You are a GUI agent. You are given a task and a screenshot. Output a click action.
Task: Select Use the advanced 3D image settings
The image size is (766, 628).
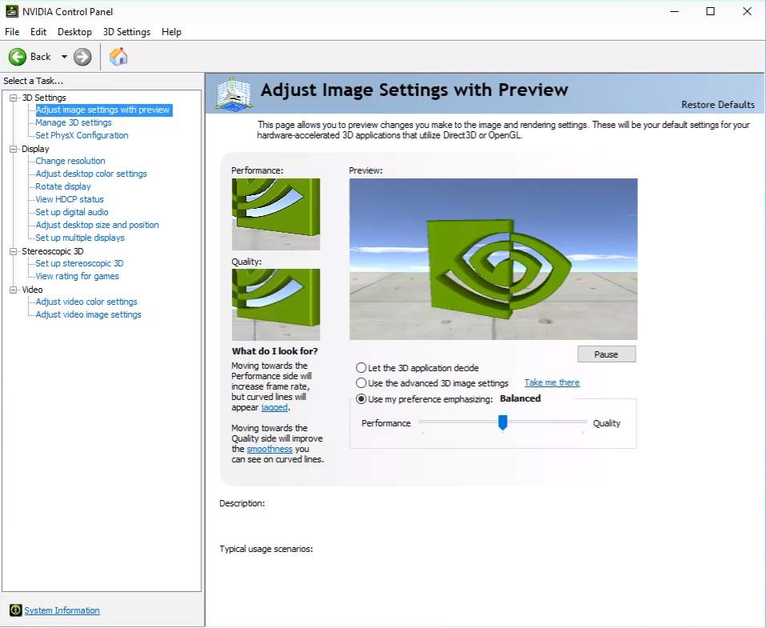[361, 382]
